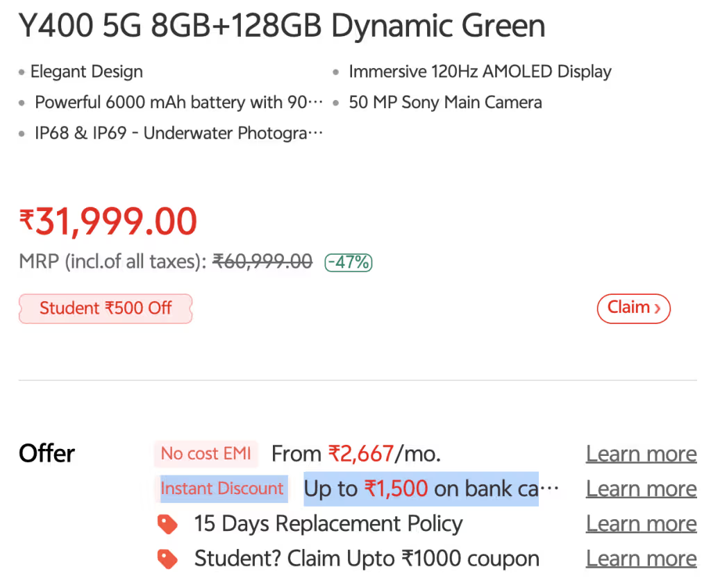Open Learn more for 15 Days Replacement Policy

click(641, 523)
